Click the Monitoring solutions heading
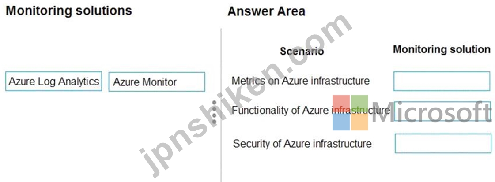The image size is (495, 182). pyautogui.click(x=69, y=11)
